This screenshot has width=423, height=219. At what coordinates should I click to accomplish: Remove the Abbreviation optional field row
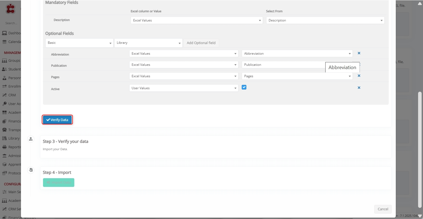[x=359, y=53]
